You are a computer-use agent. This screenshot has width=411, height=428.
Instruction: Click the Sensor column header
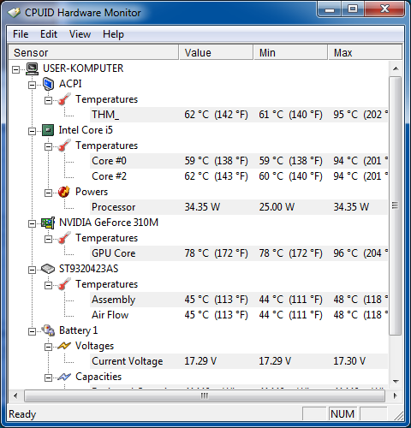click(93, 52)
